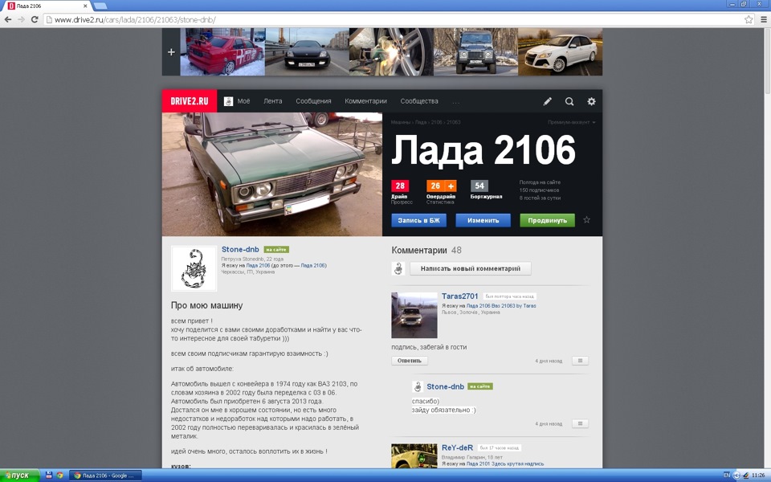The width and height of the screenshot is (771, 482).
Task: Click the 11:26 clock in system tray
Action: click(757, 475)
